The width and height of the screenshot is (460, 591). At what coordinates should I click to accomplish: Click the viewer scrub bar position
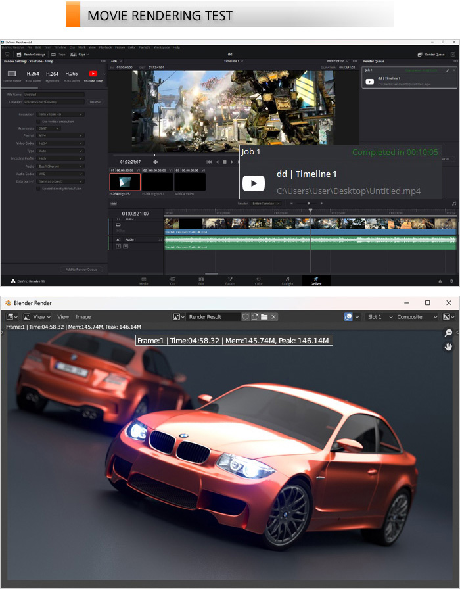point(154,155)
